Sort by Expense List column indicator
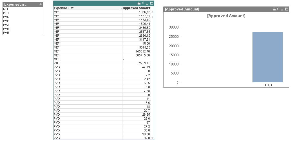The image size is (293, 143). pyautogui.click(x=120, y=8)
